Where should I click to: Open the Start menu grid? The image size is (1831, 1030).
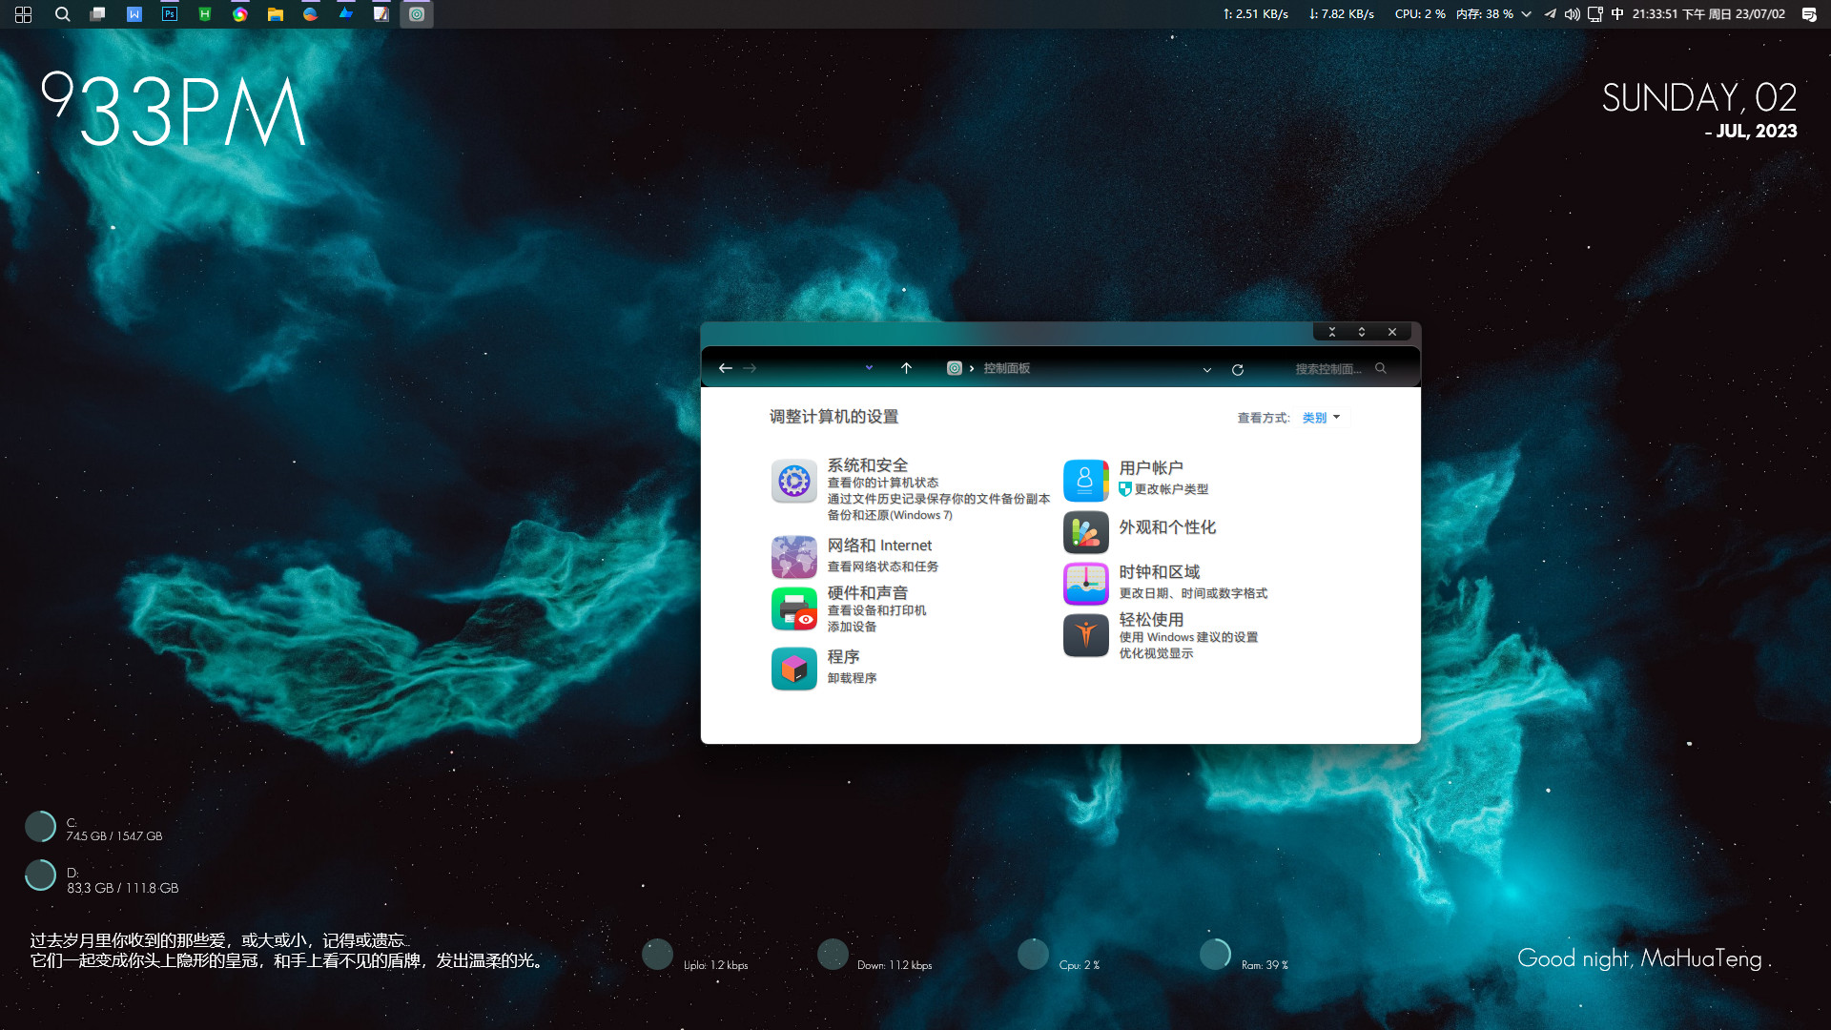point(23,14)
